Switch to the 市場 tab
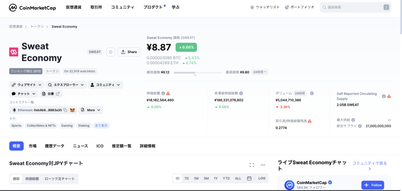This screenshot has height=191, width=402. coord(33,146)
